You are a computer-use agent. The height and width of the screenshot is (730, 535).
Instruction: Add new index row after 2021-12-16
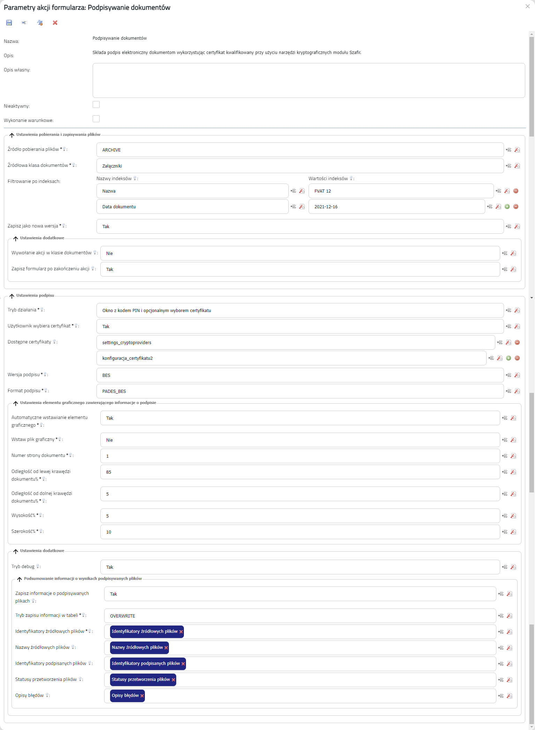[507, 207]
